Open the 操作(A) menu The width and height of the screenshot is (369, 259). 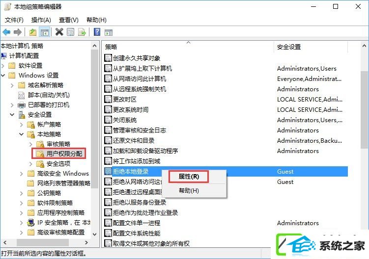pyautogui.click(x=41, y=20)
